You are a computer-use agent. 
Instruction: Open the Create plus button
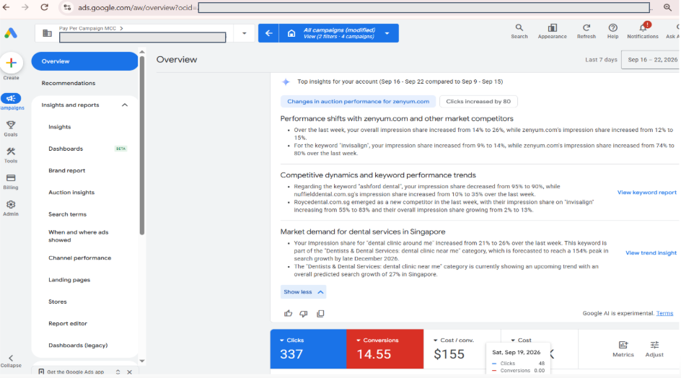11,63
